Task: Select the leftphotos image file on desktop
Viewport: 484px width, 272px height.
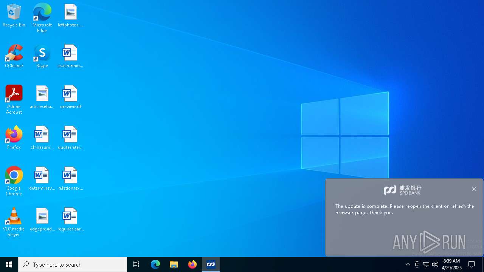Action: (x=70, y=16)
